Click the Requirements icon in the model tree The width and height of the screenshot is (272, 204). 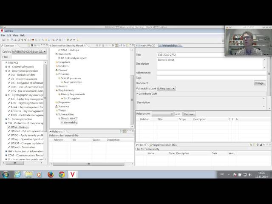coord(57,91)
